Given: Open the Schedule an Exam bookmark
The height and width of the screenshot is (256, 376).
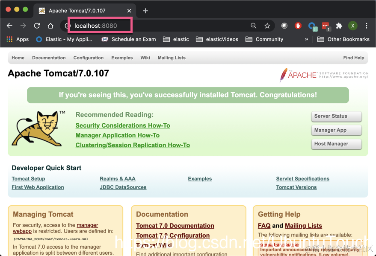Looking at the screenshot, I should (129, 39).
